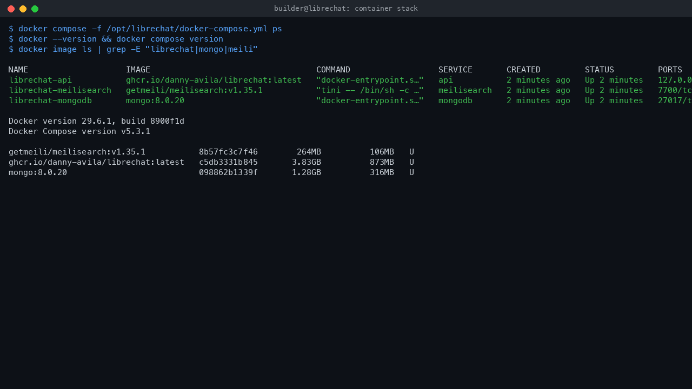Click the green image mongo:8.0.20 in ps table

click(155, 100)
